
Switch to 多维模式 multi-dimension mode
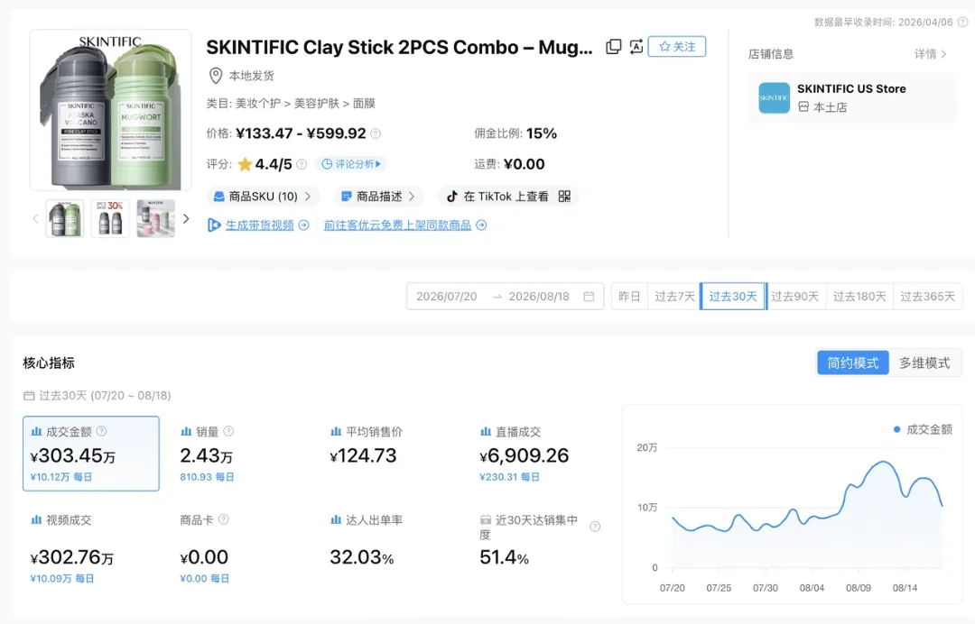pyautogui.click(x=924, y=363)
